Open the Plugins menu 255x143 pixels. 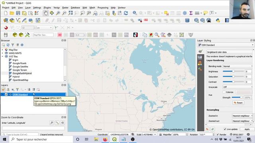[x=47, y=8]
